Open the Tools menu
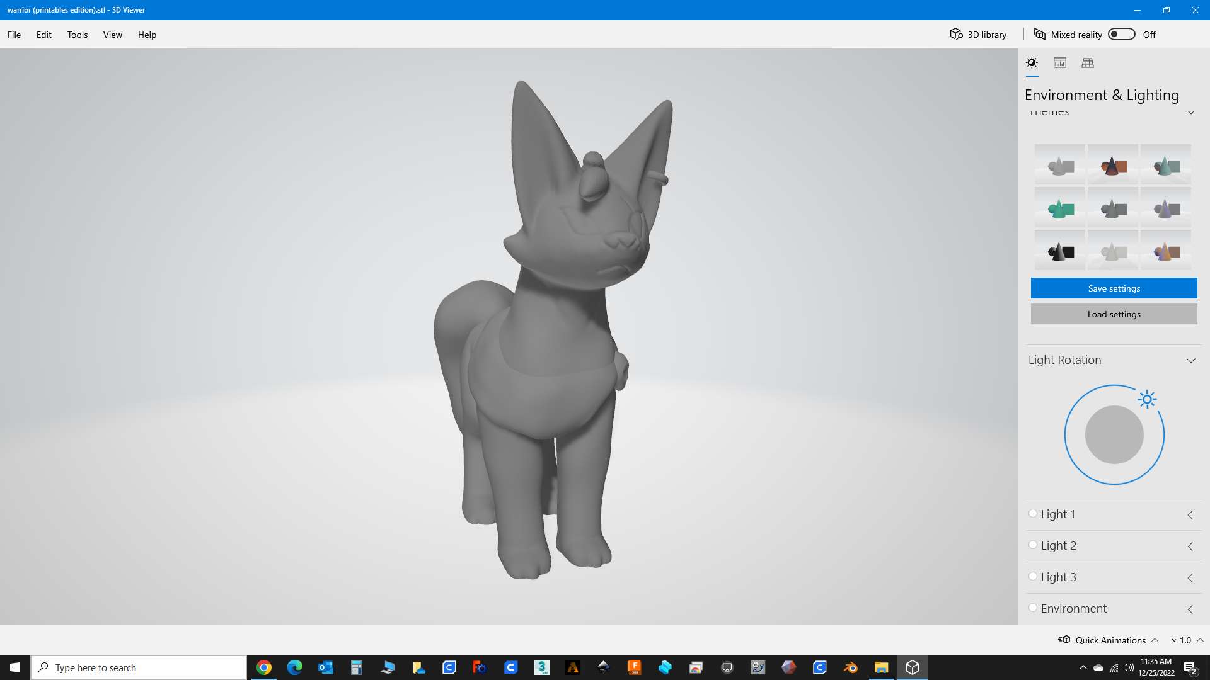The image size is (1210, 680). tap(78, 35)
